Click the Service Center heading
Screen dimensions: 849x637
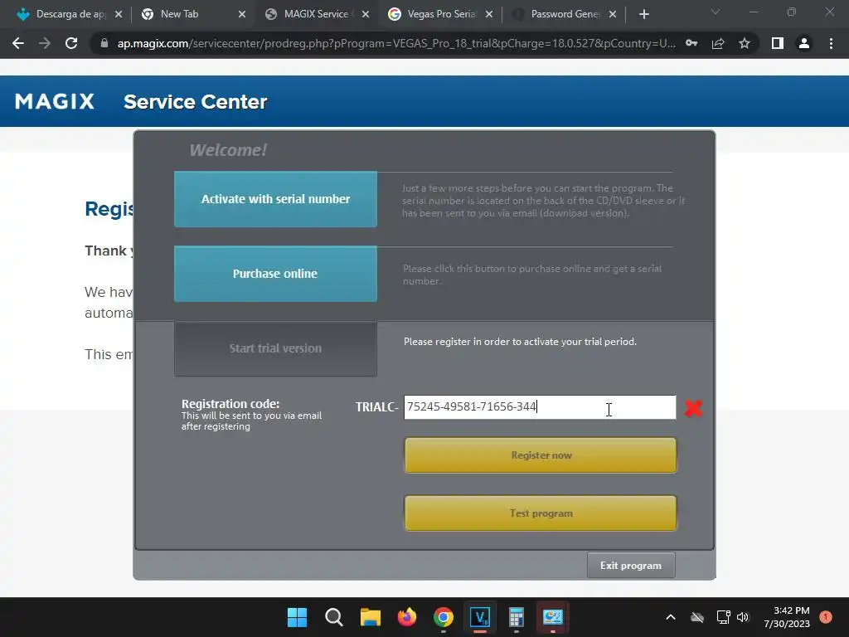pos(196,102)
